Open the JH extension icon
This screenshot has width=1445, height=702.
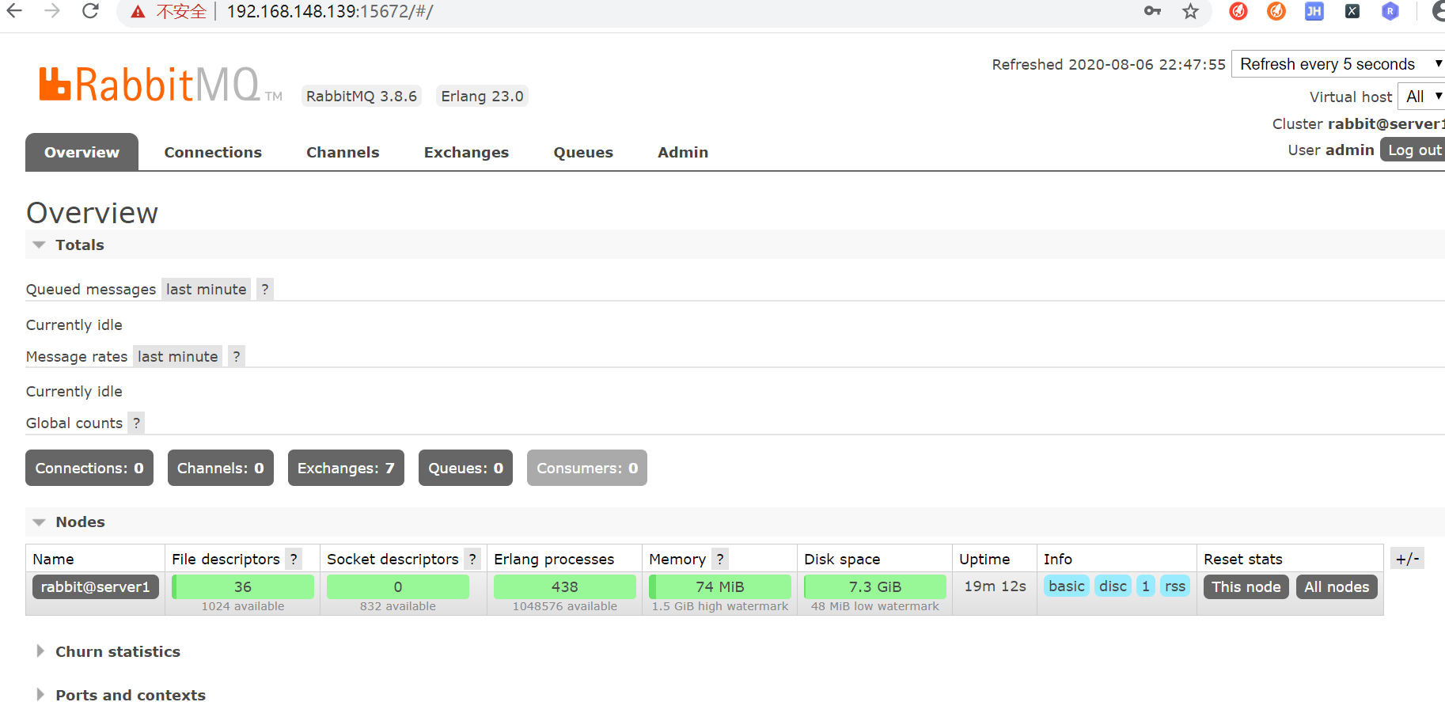pos(1314,11)
